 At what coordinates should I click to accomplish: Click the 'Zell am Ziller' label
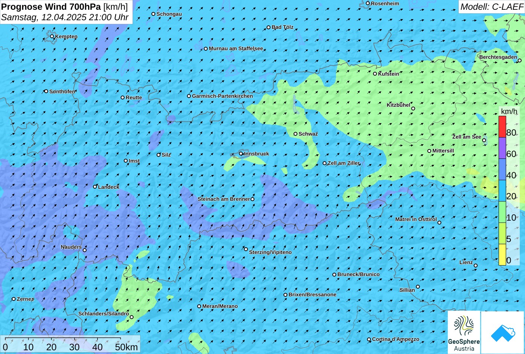pos(343,163)
